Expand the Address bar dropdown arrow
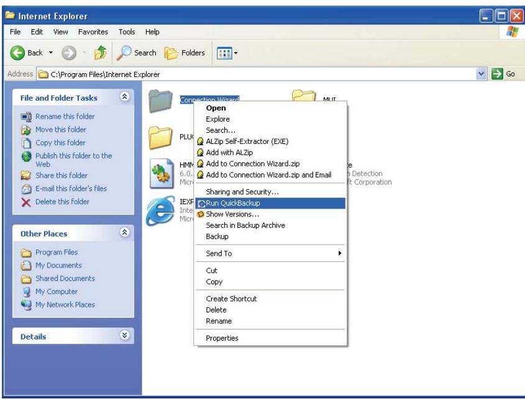This screenshot has height=399, width=525. 478,74
